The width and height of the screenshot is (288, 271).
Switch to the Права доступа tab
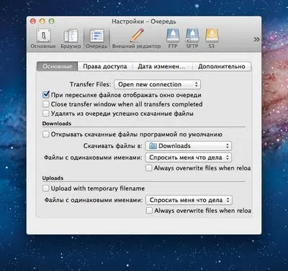[105, 66]
